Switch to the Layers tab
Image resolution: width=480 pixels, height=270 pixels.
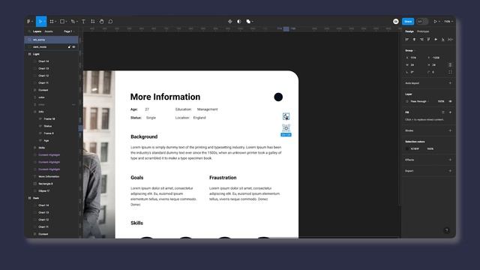37,31
